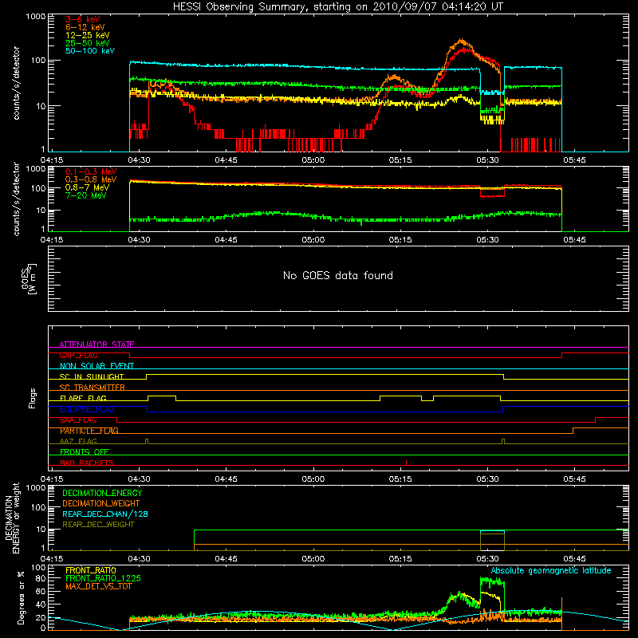This screenshot has height=638, width=638.
Task: Click the orange 6-12 keV flare peak near 05:25
Action: 461,41
